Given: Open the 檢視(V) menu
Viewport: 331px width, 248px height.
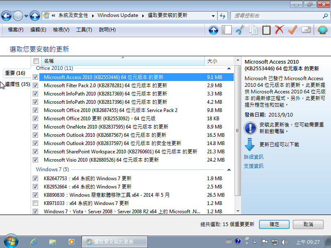Looking at the screenshot, I should (x=61, y=30).
